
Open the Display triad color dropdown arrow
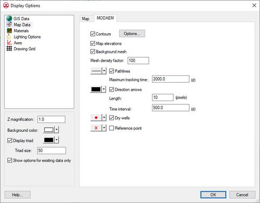[x=57, y=140]
